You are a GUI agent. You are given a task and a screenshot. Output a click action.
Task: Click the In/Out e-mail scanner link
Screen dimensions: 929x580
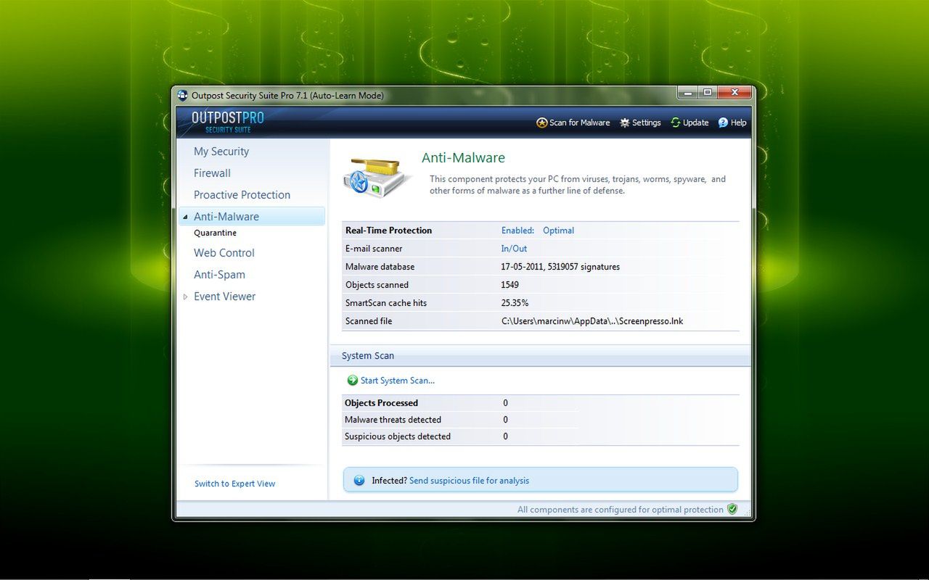pos(514,249)
